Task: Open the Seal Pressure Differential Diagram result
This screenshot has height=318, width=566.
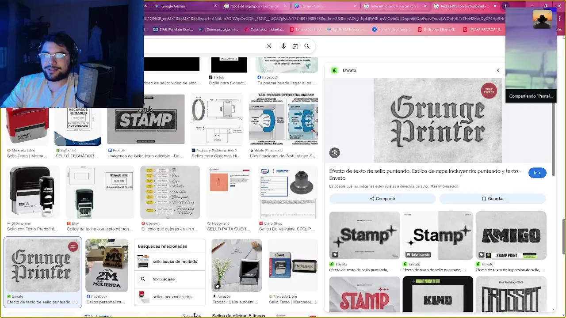Action: pyautogui.click(x=283, y=119)
